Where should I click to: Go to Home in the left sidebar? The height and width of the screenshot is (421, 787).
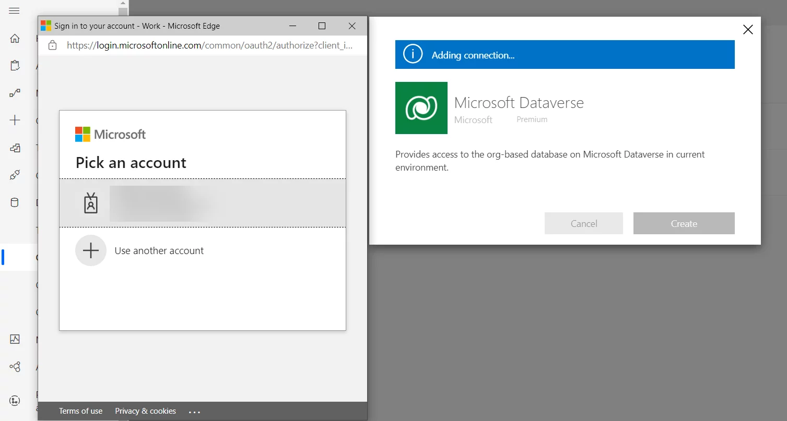tap(15, 38)
